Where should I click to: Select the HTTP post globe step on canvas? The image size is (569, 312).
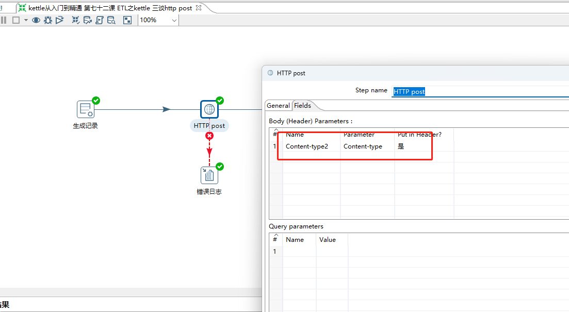(209, 109)
